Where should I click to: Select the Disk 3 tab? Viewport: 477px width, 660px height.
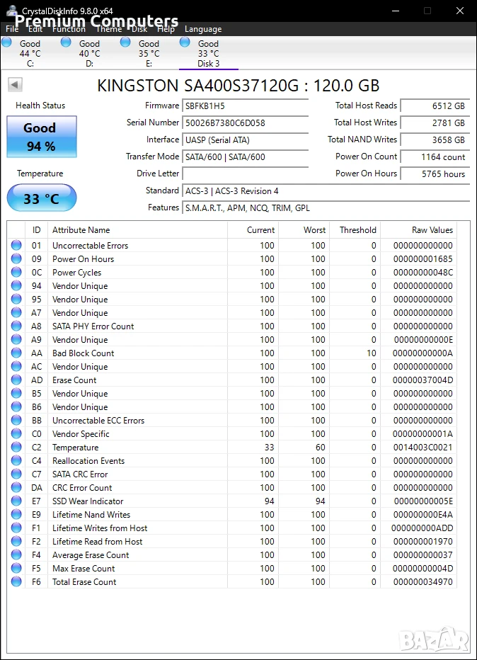tap(209, 53)
